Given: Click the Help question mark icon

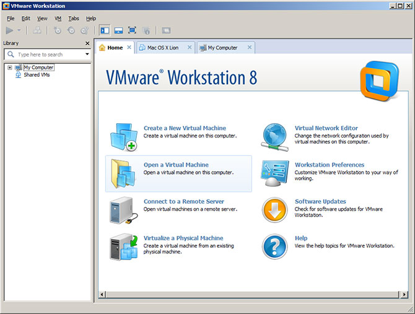Looking at the screenshot, I should tap(275, 246).
